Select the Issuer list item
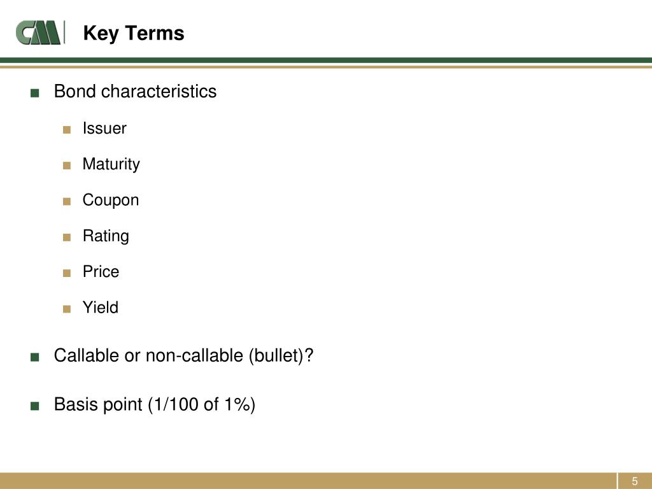The width and height of the screenshot is (652, 489). [104, 128]
